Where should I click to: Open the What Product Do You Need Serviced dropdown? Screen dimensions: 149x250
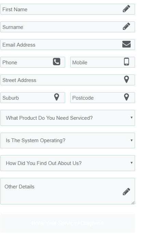(x=68, y=118)
